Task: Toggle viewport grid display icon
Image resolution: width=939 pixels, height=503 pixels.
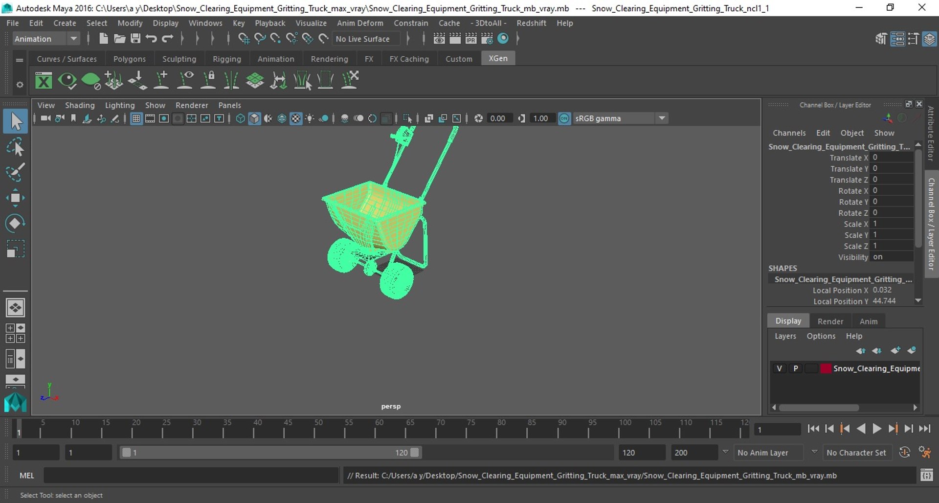Action: (136, 118)
